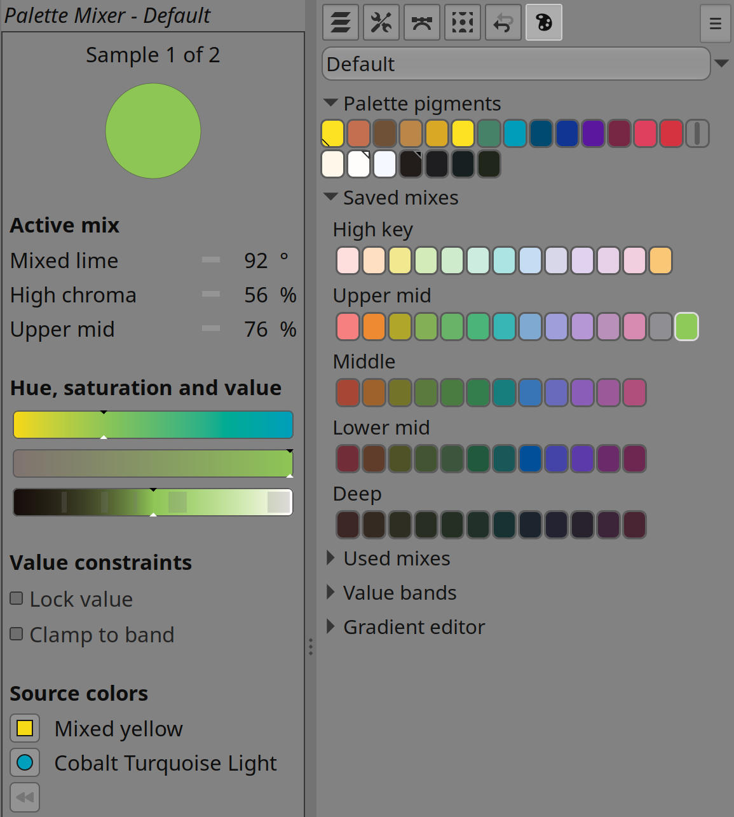Toggle the Lock value checkbox
734x817 pixels.
[x=17, y=598]
